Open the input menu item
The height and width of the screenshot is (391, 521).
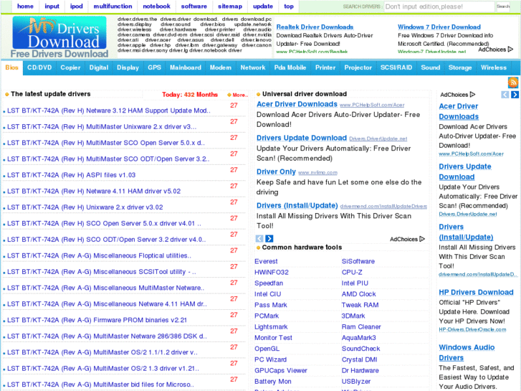pos(52,6)
